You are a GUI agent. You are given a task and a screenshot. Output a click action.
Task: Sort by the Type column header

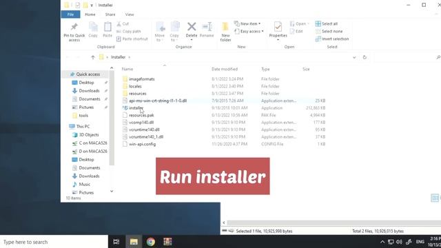(265, 69)
